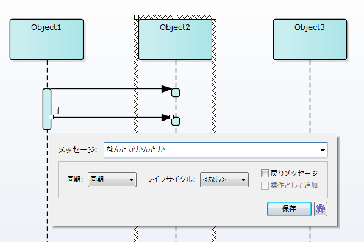Select the Object3 lifeline box
364x242 pixels.
[x=310, y=39]
